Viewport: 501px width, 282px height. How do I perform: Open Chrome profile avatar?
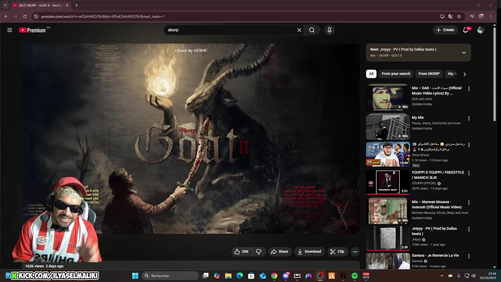[481, 16]
